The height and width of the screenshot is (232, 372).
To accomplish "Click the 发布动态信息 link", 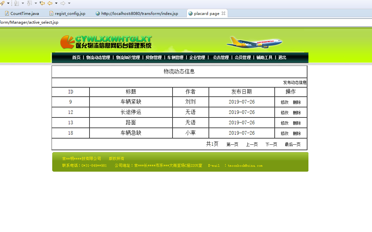I will pyautogui.click(x=295, y=82).
